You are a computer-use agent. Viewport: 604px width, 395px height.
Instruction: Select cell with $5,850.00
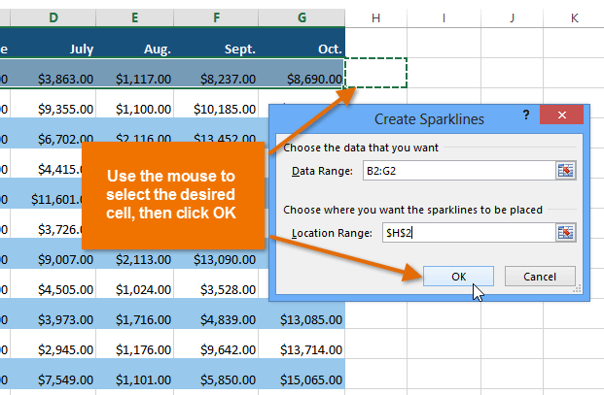[x=216, y=375]
